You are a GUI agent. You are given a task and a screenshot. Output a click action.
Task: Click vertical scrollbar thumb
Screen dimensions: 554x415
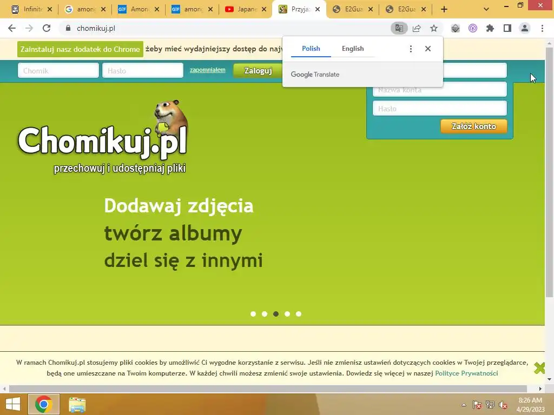tap(549, 171)
